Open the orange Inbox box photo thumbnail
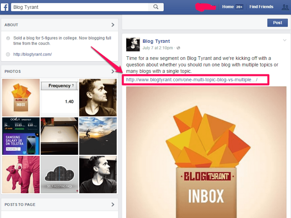The width and height of the screenshot is (291, 218). pyautogui.click(x=21, y=98)
